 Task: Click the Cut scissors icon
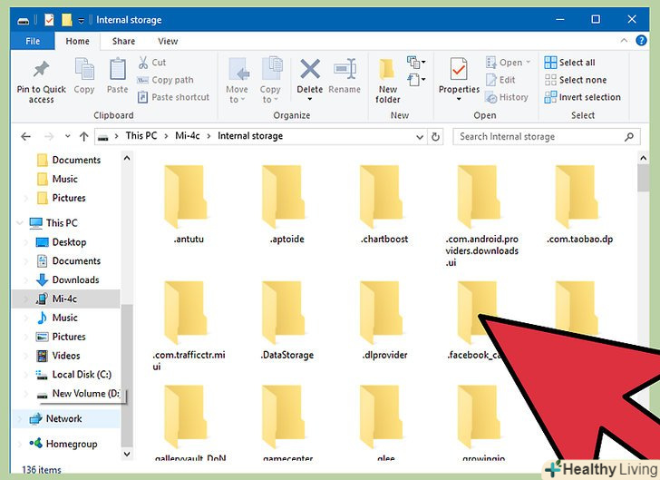(143, 63)
